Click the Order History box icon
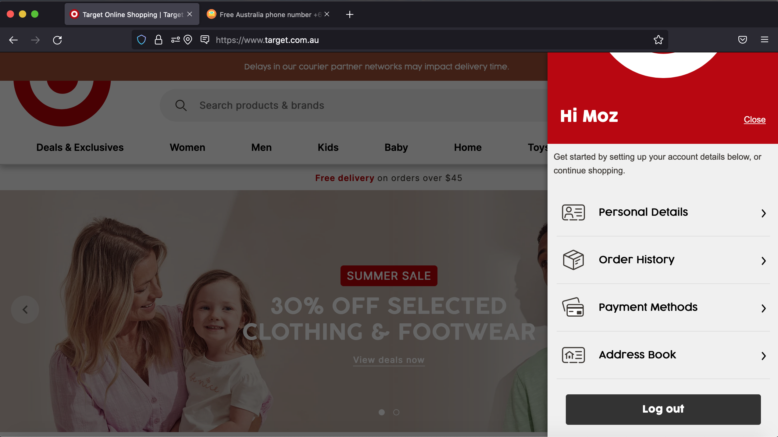The width and height of the screenshot is (778, 437). [x=573, y=260]
